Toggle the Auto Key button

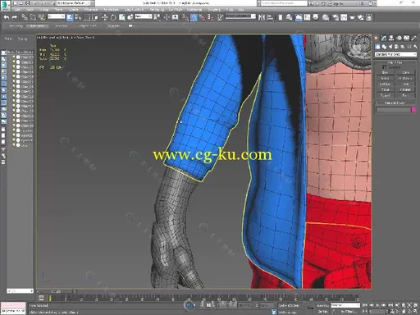point(322,305)
